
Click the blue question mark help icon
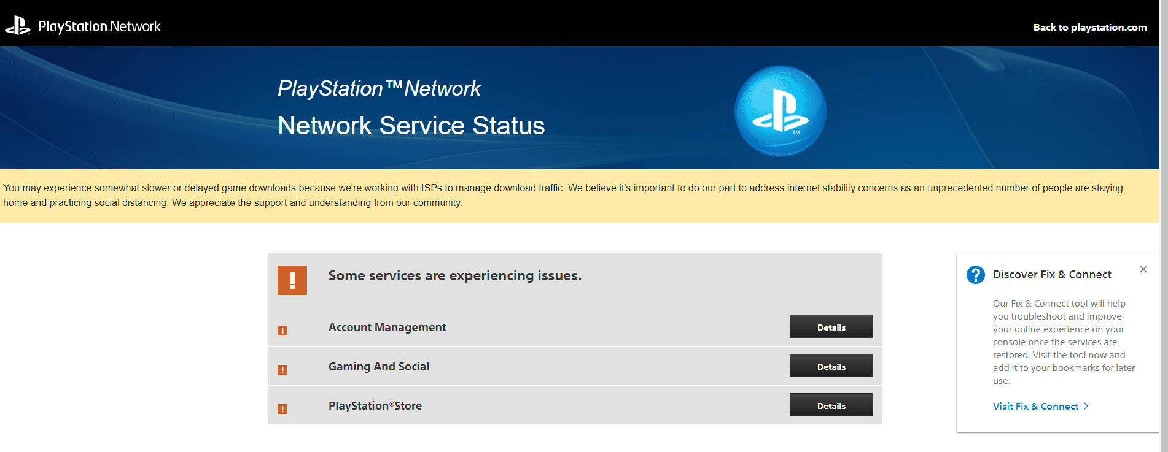click(x=975, y=275)
